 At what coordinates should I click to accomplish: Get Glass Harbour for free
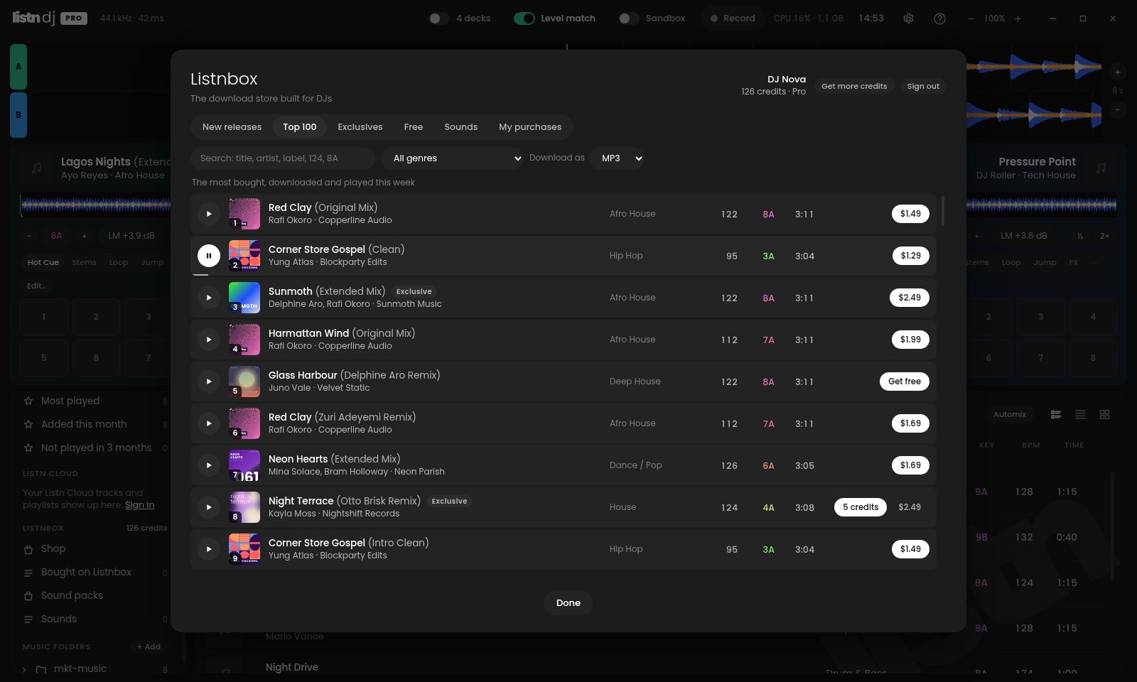905,381
